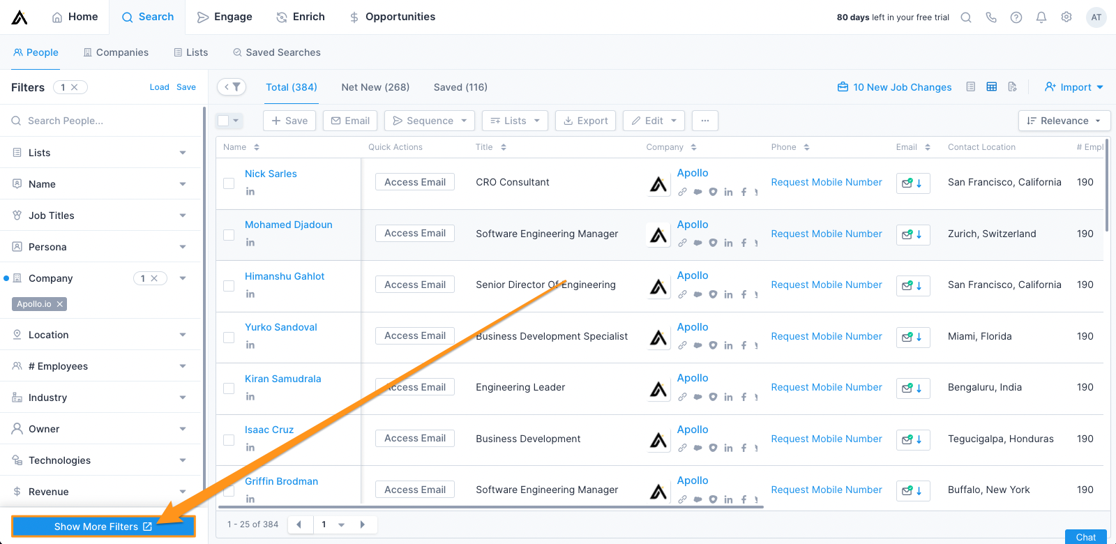
Task: Open Apollo company website link icon in Nick Sarles row
Action: 683,192
